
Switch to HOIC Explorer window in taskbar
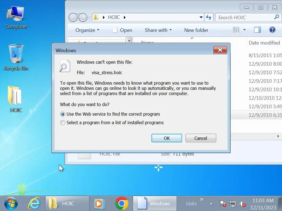[67, 203]
